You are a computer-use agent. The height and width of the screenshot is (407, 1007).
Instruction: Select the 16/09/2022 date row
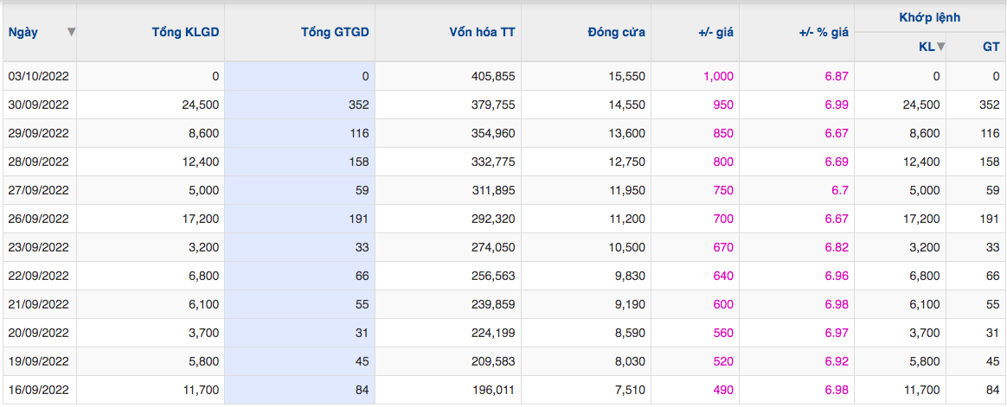tap(503, 390)
